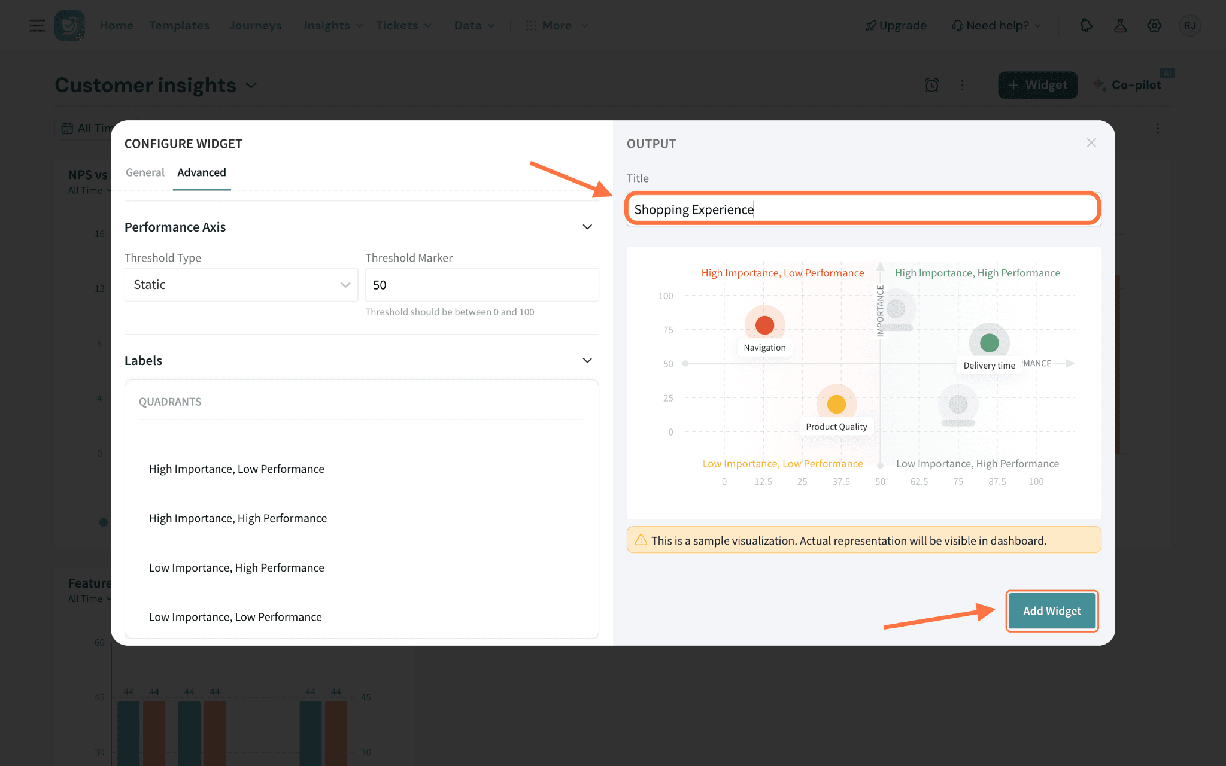The height and width of the screenshot is (766, 1226).
Task: Click the Delivery time label in chart
Action: pos(989,366)
